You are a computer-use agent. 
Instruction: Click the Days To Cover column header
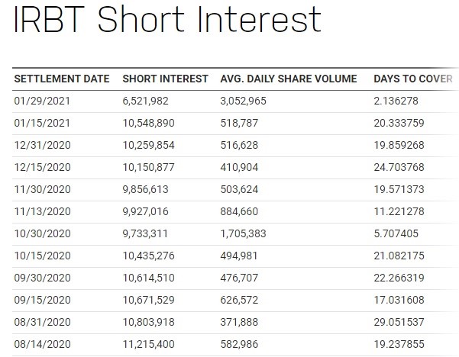pyautogui.click(x=413, y=79)
